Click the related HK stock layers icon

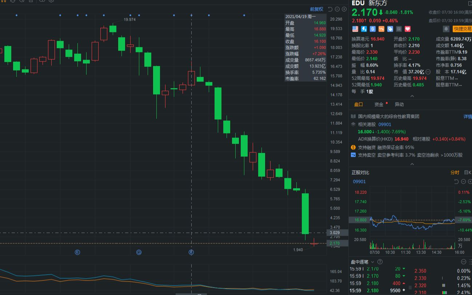click(353, 124)
